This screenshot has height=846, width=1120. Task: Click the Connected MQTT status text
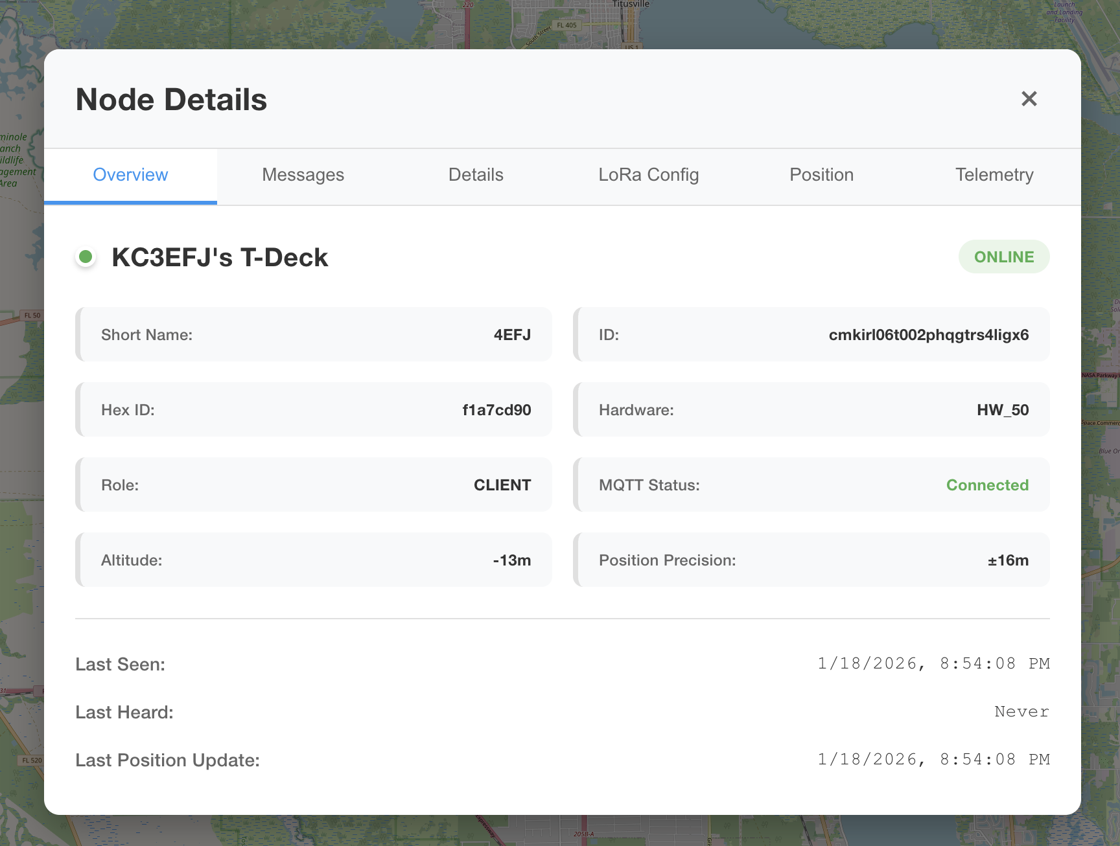pyautogui.click(x=987, y=485)
